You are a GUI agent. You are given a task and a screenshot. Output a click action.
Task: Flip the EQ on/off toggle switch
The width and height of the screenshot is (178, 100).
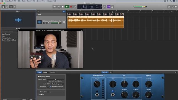(x=113, y=94)
